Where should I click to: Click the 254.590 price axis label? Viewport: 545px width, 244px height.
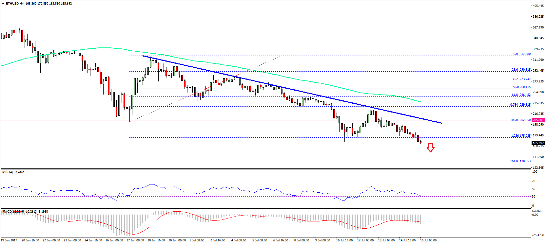(538, 92)
